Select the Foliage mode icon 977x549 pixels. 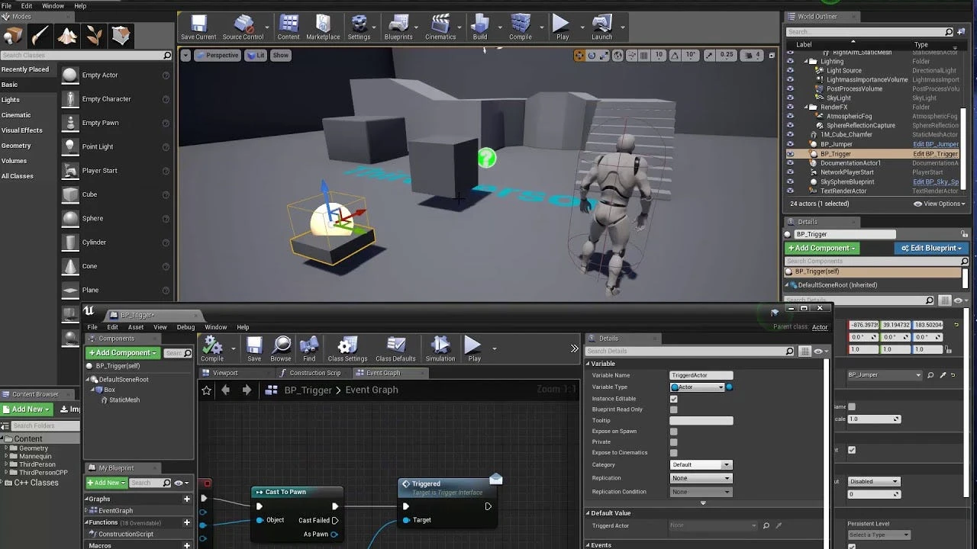95,35
